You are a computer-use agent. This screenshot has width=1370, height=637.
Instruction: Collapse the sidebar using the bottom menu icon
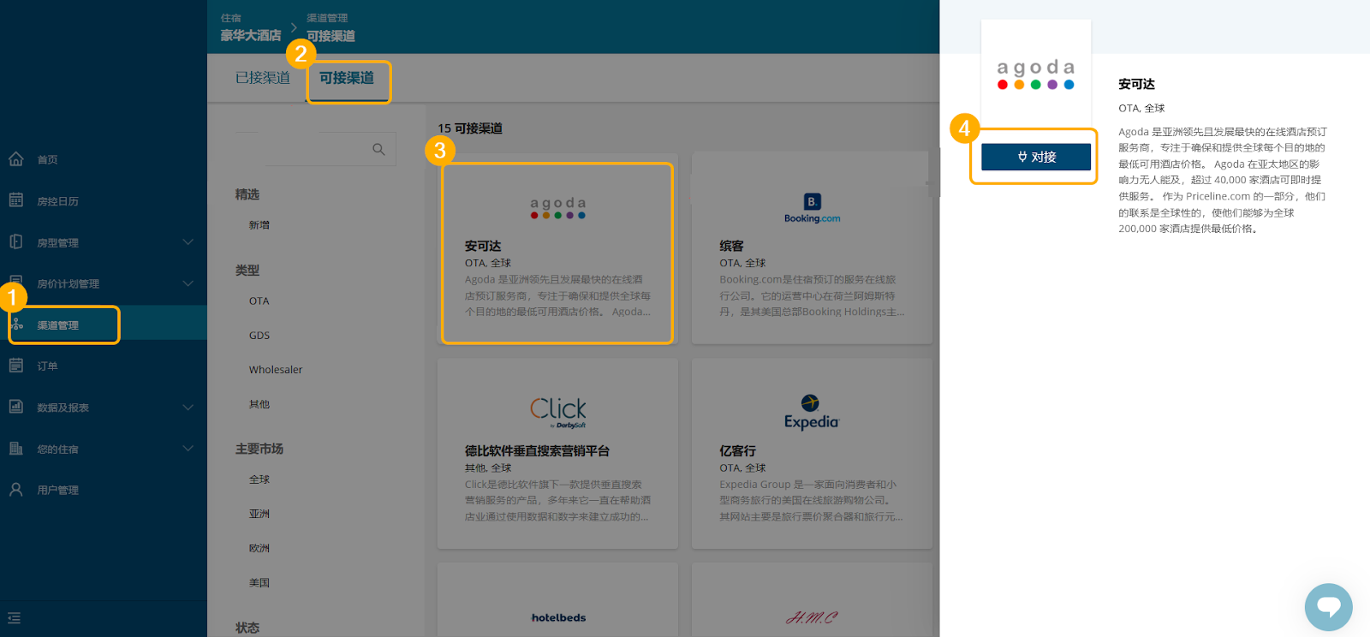pyautogui.click(x=14, y=618)
